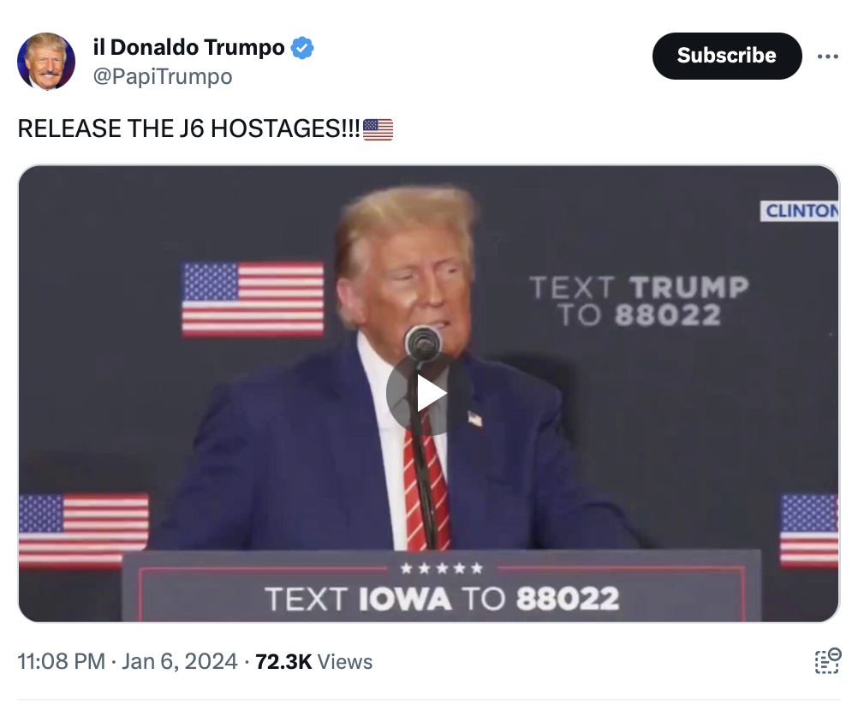Click the dashed note icon beside the views

tap(827, 661)
